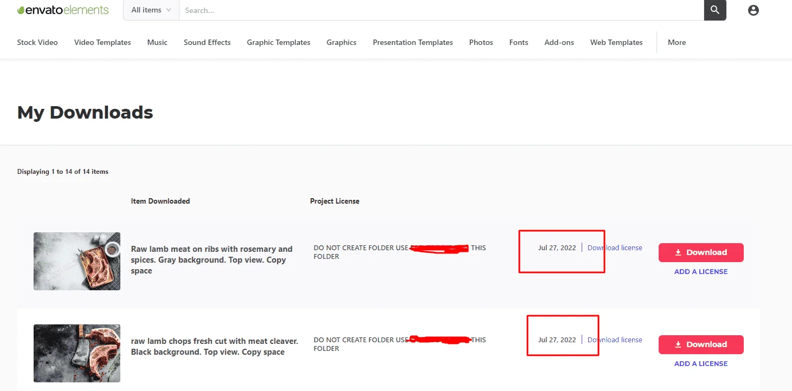Open the Add-ons category
This screenshot has height=391, width=792.
tap(559, 42)
